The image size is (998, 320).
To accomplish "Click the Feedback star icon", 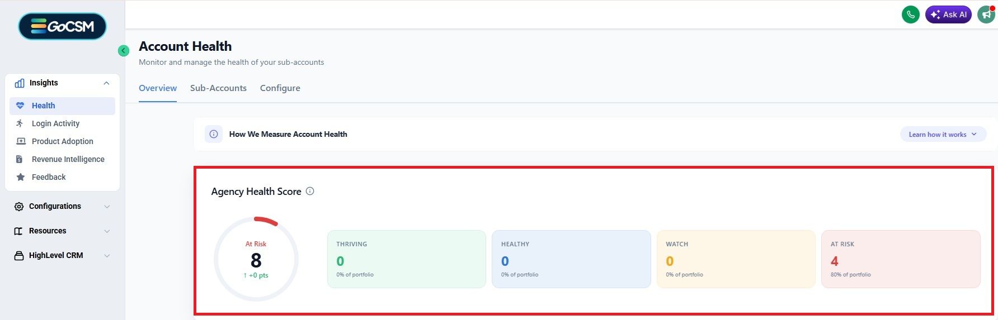I will click(21, 177).
